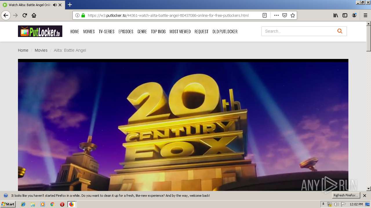Open EPISODES in site navigation

pos(126,31)
